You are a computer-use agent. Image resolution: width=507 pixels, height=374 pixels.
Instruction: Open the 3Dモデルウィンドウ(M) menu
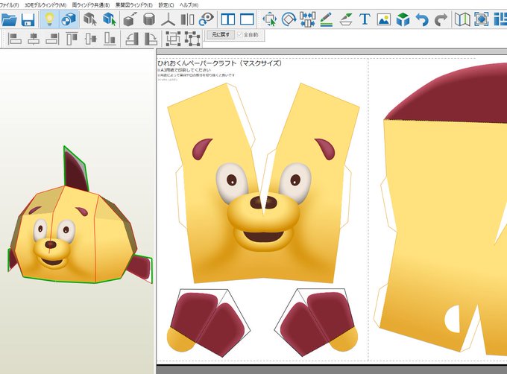[45, 5]
